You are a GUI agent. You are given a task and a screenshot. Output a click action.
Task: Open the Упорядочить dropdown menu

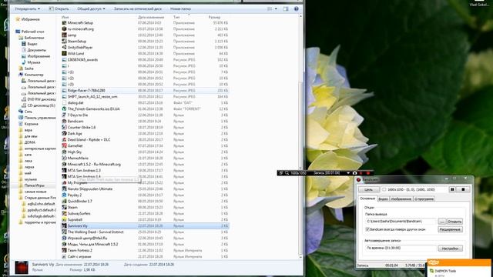(x=28, y=8)
